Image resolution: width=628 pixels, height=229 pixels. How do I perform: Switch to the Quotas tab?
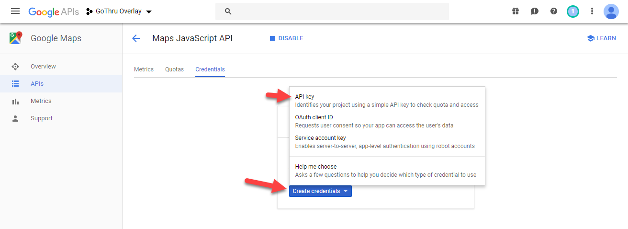[174, 69]
